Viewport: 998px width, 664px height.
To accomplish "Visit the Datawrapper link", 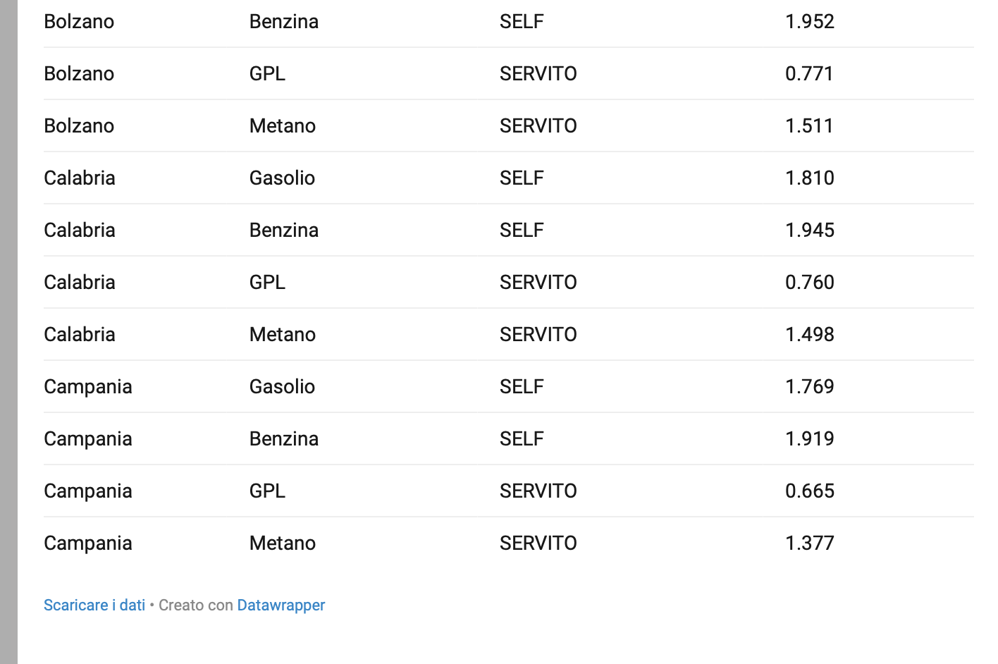I will [x=281, y=605].
